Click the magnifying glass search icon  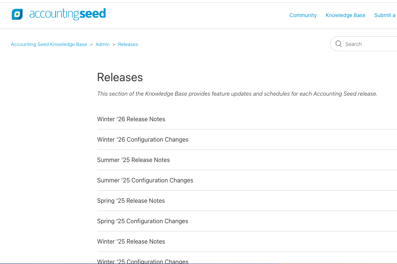tap(338, 44)
